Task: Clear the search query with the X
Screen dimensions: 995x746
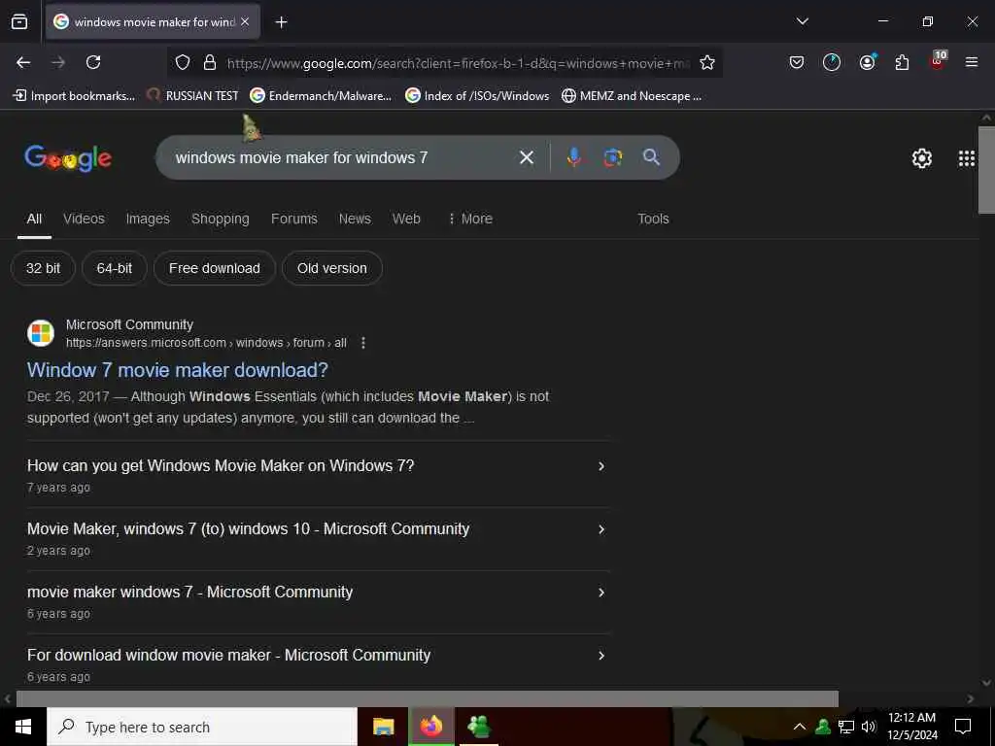Action: pyautogui.click(x=526, y=157)
